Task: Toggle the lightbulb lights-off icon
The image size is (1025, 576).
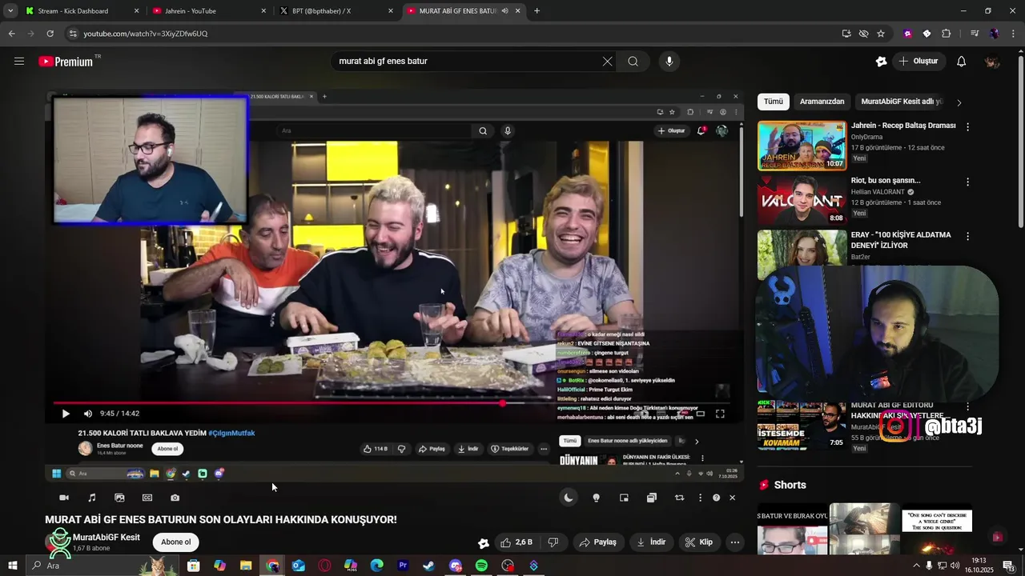Action: pos(596,498)
